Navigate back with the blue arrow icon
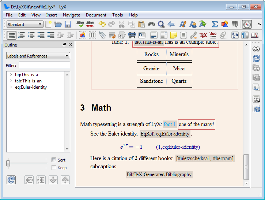Screen dimensions: 265x200 (x=171, y=24)
